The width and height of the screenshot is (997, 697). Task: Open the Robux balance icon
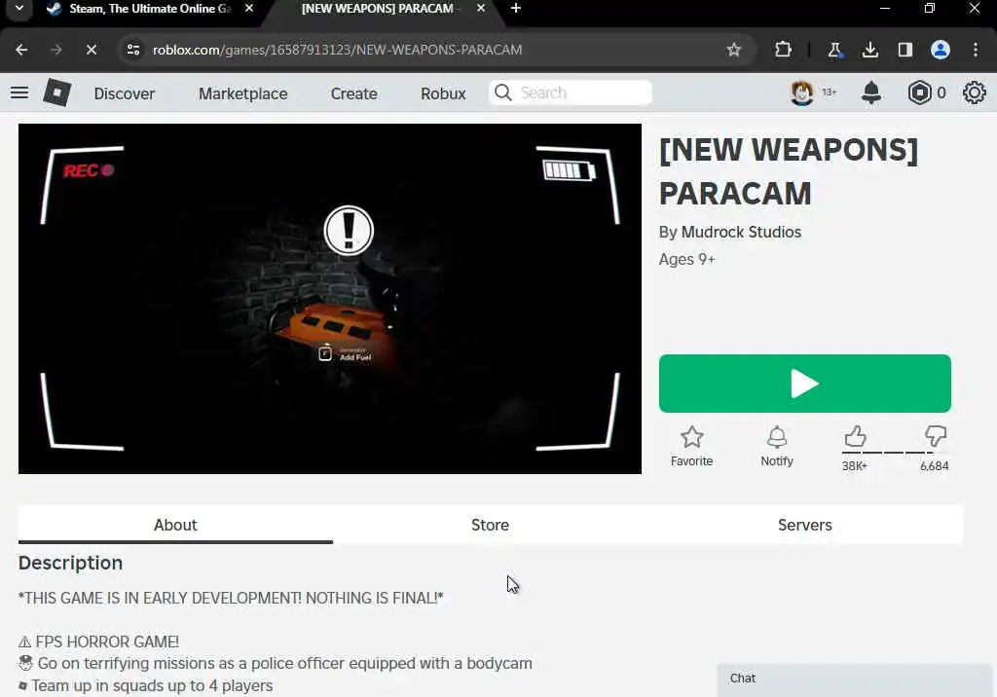(x=919, y=92)
